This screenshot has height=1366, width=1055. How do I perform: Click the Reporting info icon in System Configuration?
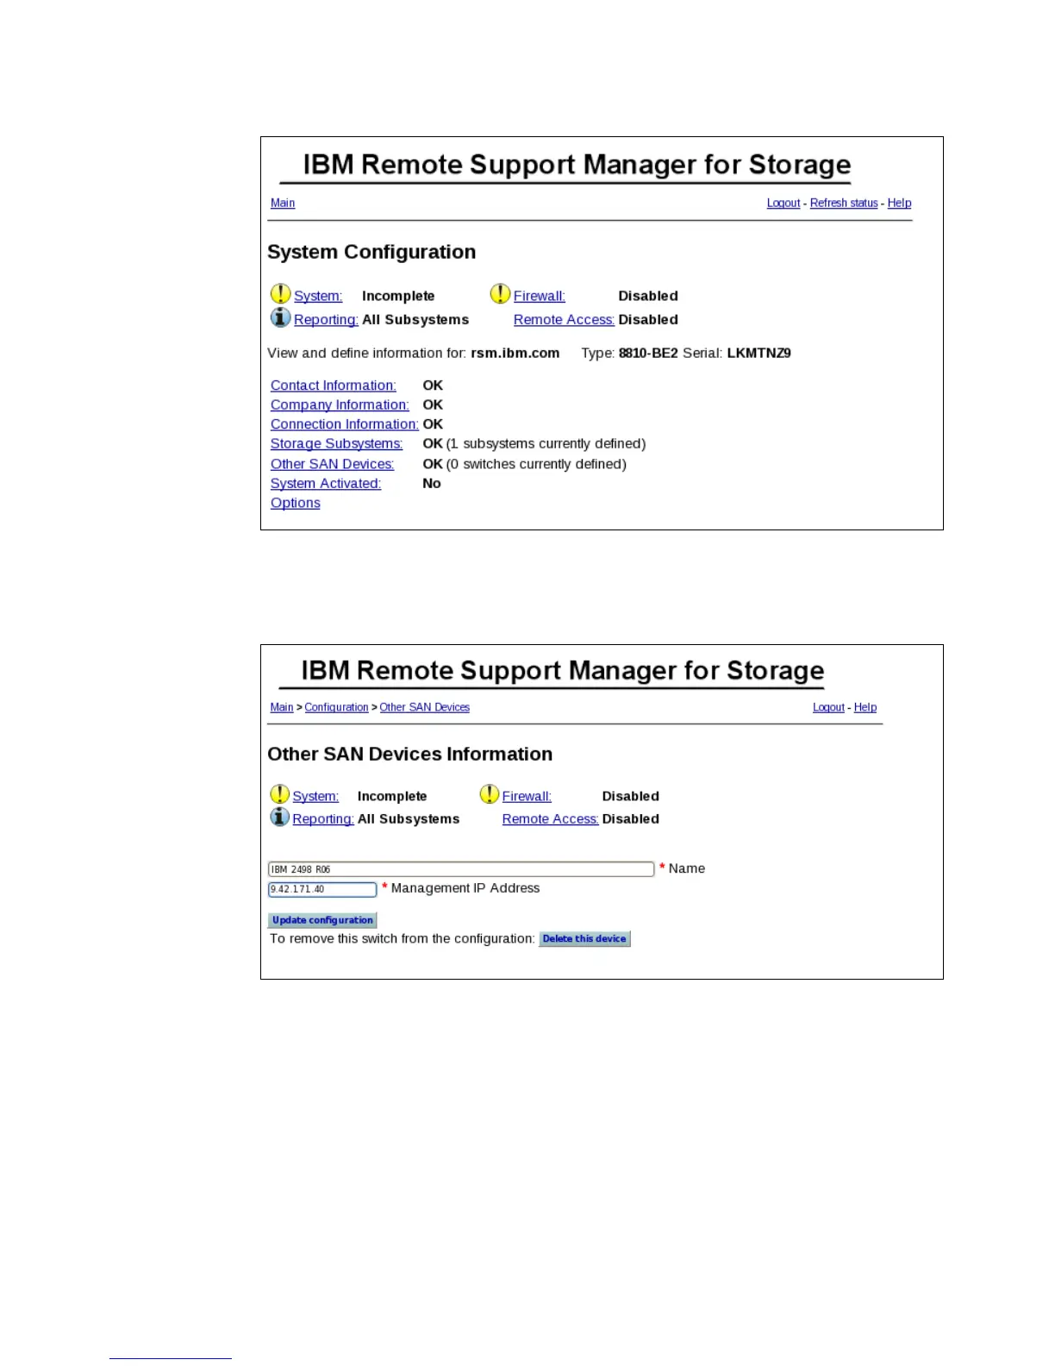[x=281, y=318]
